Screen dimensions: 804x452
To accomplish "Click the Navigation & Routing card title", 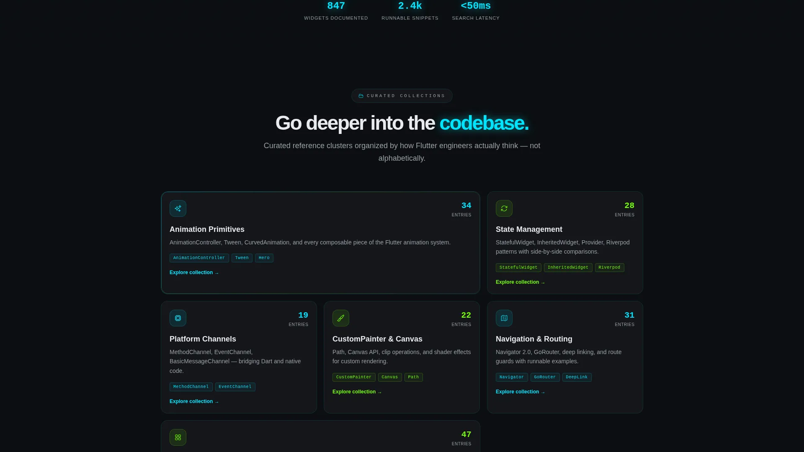I will [x=534, y=339].
